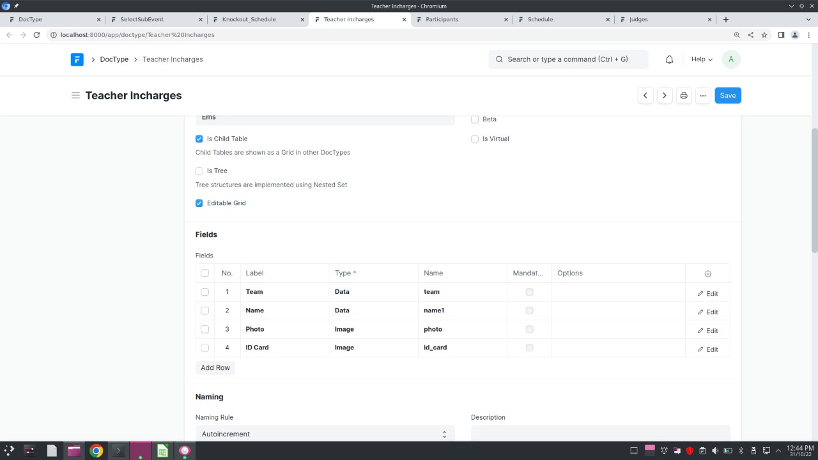This screenshot has height=460, width=818.
Task: Click Add Row under Fields
Action: pyautogui.click(x=215, y=368)
